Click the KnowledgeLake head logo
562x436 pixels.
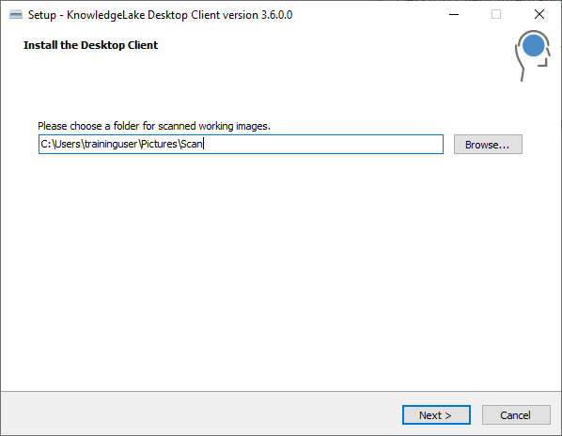pyautogui.click(x=533, y=55)
